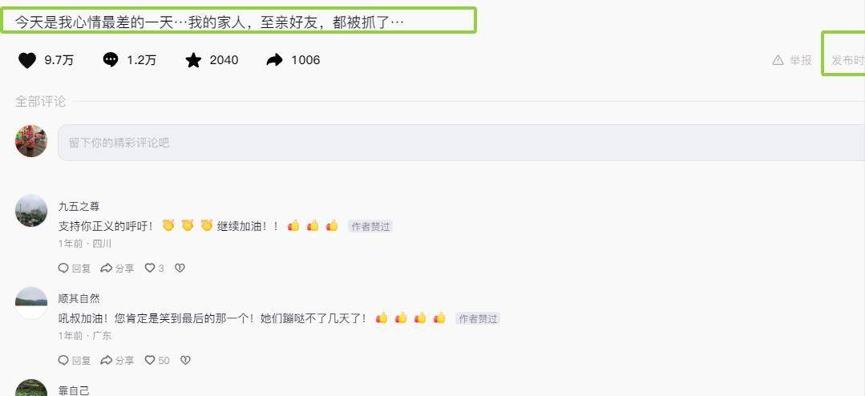Open 顺其自然's profile avatar
The width and height of the screenshot is (865, 396).
31,303
